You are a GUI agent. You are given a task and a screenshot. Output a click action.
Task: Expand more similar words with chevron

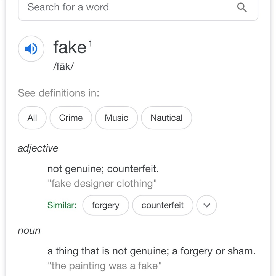point(206,205)
